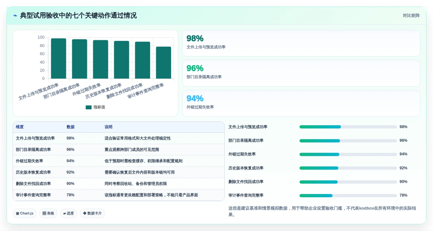Click the 审计事件查询完整率 progress bar
The height and width of the screenshot is (231, 433).
coord(348,196)
